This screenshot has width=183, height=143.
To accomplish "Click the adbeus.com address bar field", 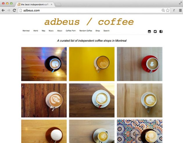I will (x=90, y=10).
